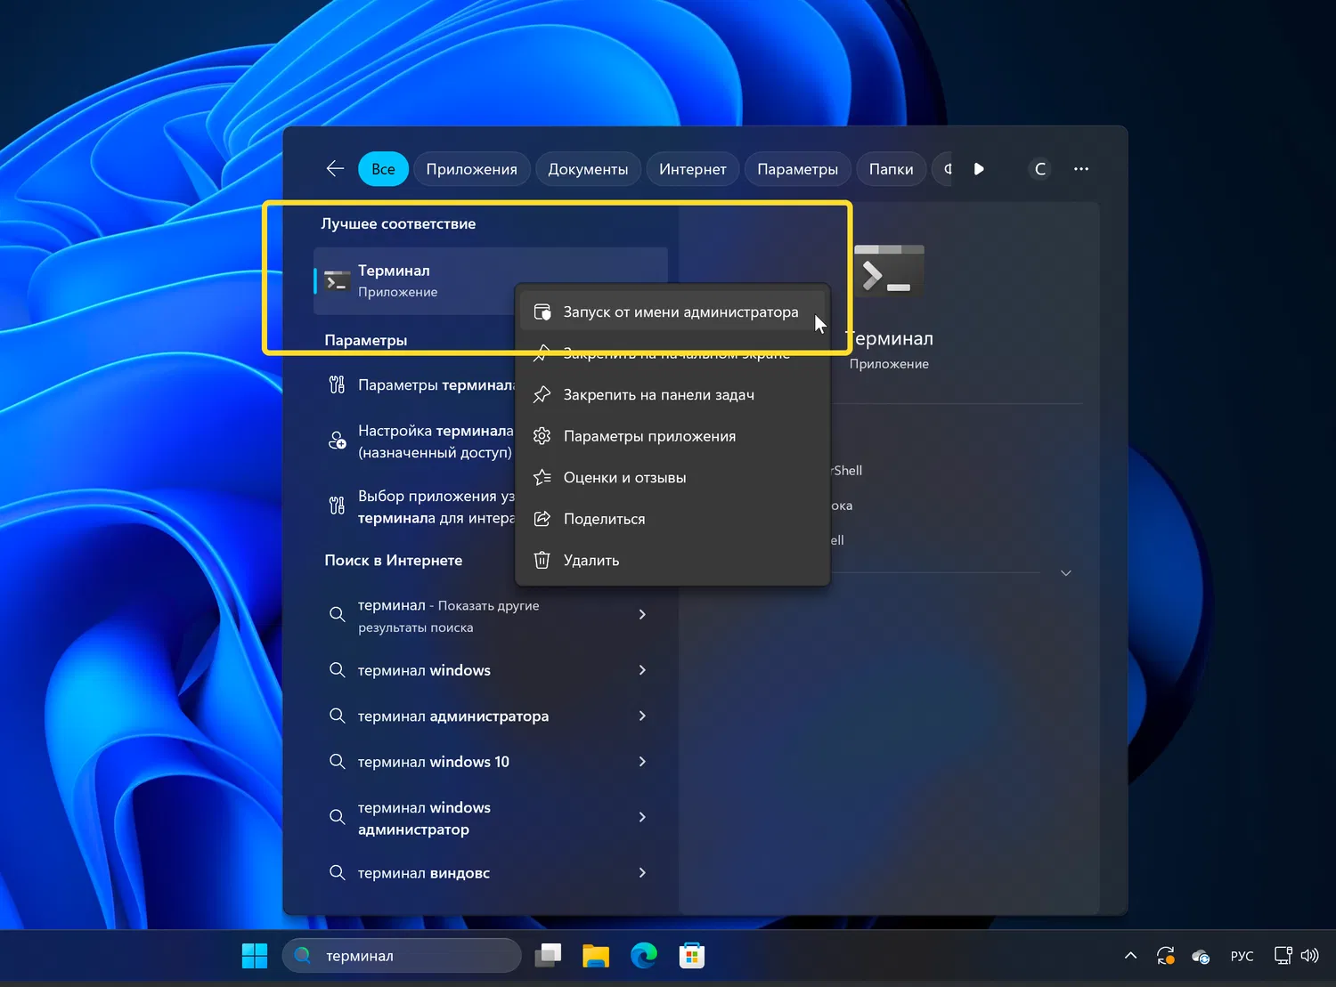Expand the терминал - Показать другие результаты arrow

(642, 614)
